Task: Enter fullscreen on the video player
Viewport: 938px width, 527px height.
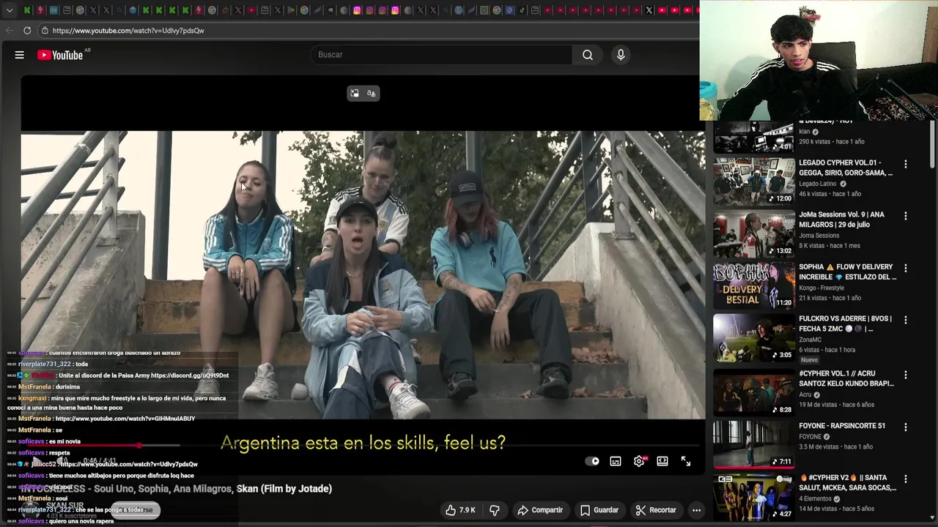Action: tap(686, 461)
